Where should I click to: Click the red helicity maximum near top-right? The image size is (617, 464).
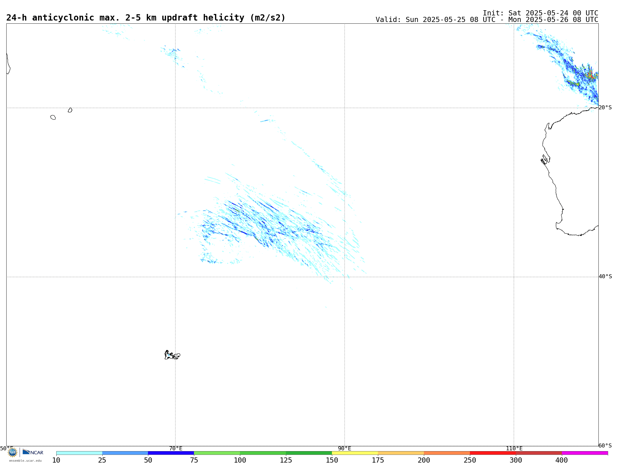pos(591,76)
